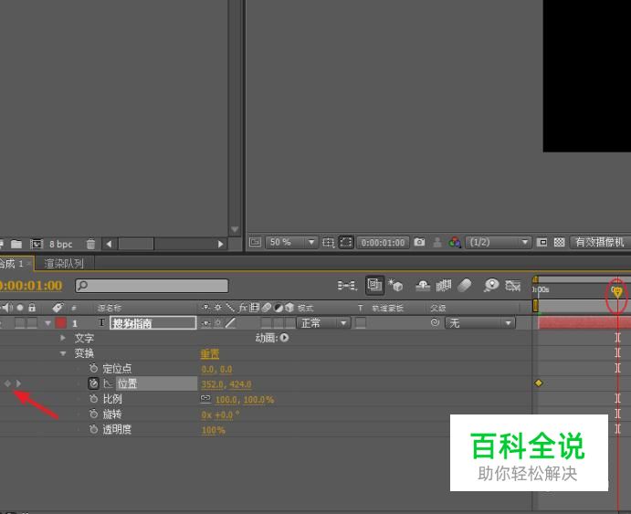Click the solo column header icon

click(20, 308)
